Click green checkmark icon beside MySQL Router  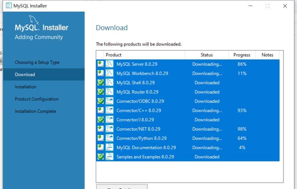[x=101, y=92]
